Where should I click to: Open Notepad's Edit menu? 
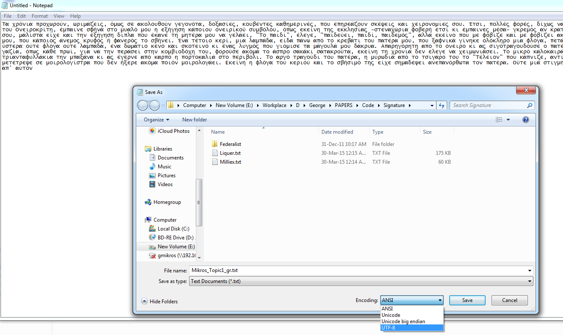click(x=22, y=16)
